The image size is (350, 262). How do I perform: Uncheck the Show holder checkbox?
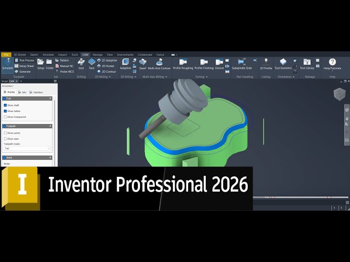click(5, 111)
